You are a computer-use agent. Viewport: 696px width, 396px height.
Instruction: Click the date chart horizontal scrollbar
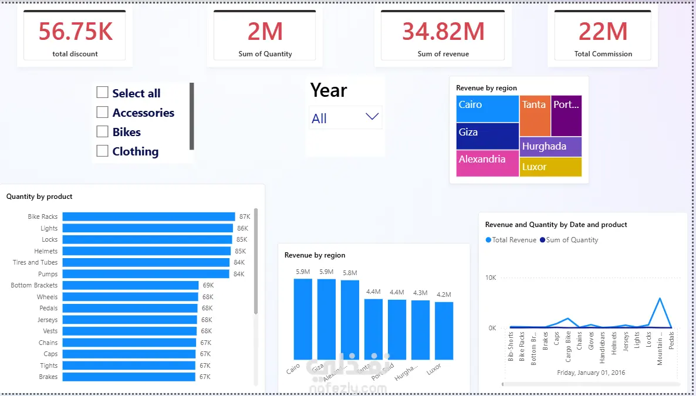(590, 384)
